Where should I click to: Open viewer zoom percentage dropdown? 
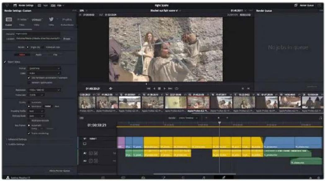(x=83, y=10)
